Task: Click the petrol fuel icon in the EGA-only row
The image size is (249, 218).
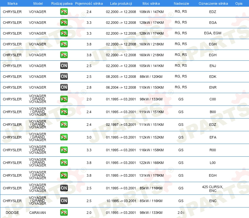Action: (x=64, y=23)
